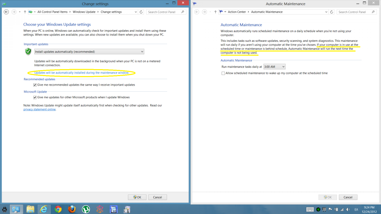Open the Zune icon on taskbar
This screenshot has height=214, width=381.
click(x=100, y=209)
